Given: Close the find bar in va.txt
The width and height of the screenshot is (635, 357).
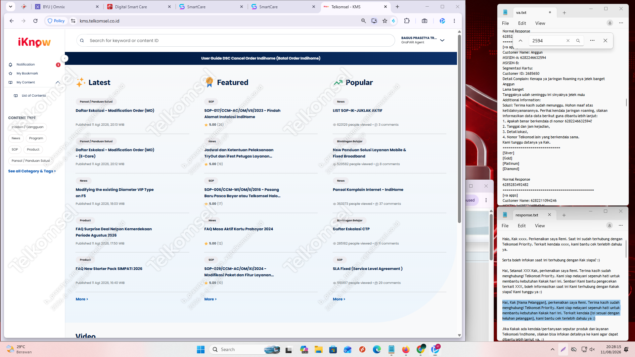Looking at the screenshot, I should coord(605,41).
